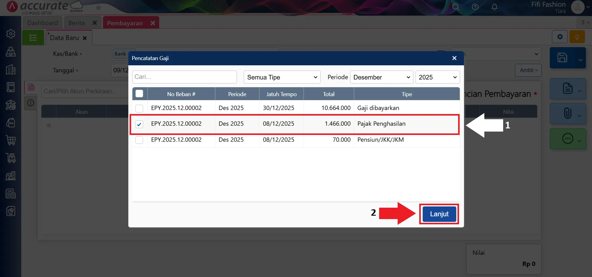592x277 pixels.
Task: Switch to the Dashboard tab
Action: tap(43, 23)
